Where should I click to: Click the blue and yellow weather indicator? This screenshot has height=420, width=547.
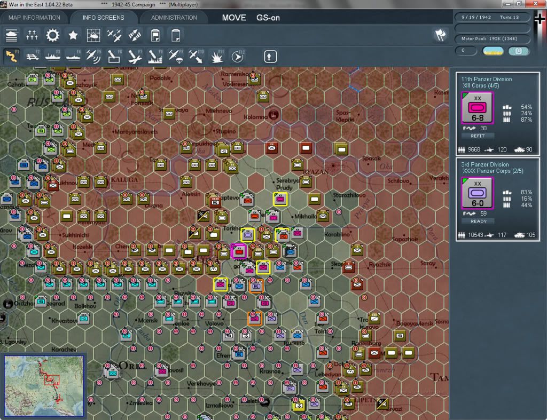coord(493,51)
